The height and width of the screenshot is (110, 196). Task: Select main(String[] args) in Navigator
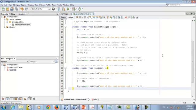pos(16,67)
